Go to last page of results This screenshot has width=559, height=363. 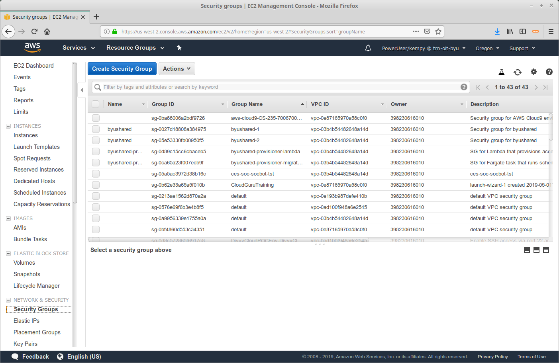[545, 87]
